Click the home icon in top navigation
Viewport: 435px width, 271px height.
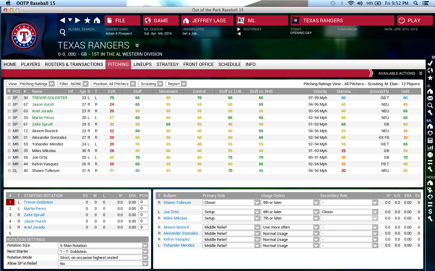(x=97, y=20)
